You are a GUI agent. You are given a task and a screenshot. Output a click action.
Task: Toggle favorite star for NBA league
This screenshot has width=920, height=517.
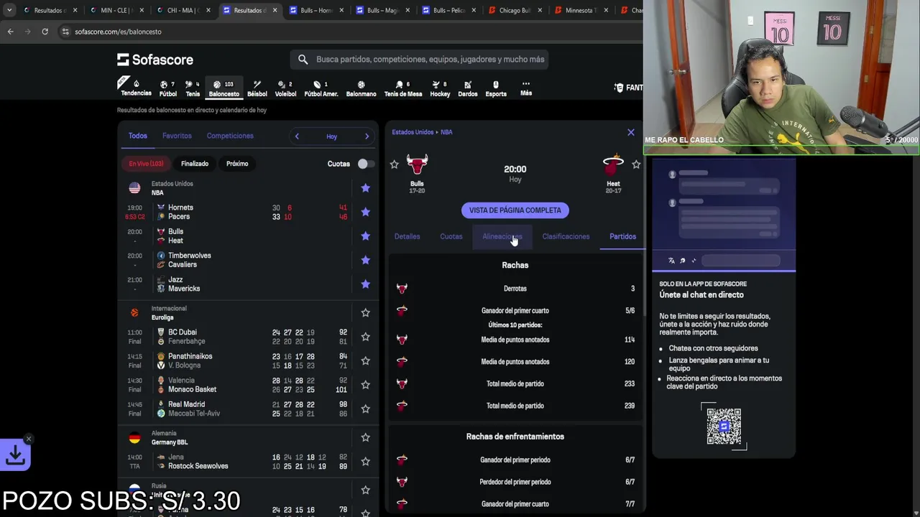(365, 188)
